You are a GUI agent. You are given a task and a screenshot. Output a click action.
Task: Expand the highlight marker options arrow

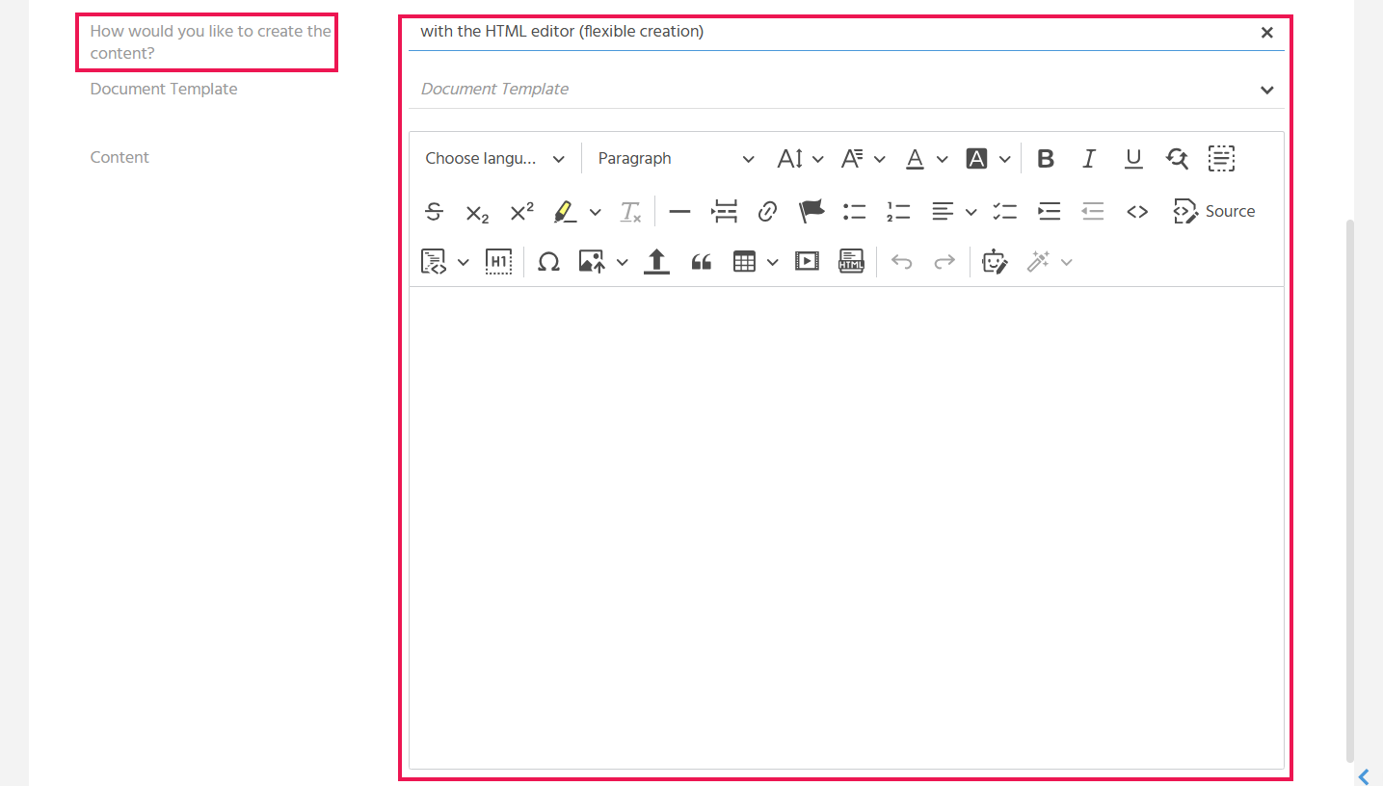tap(595, 212)
